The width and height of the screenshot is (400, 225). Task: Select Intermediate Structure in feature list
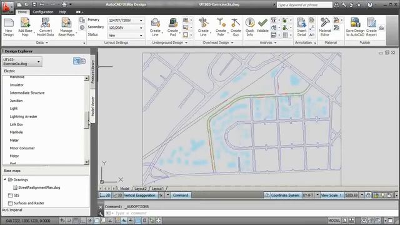coord(27,93)
